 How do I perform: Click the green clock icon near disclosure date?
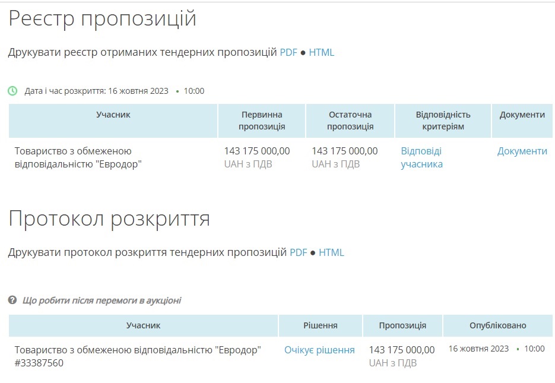[x=12, y=91]
